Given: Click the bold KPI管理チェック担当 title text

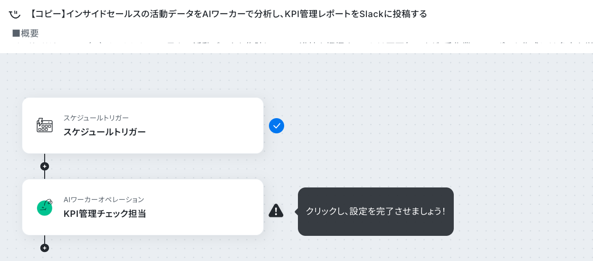Looking at the screenshot, I should point(105,214).
